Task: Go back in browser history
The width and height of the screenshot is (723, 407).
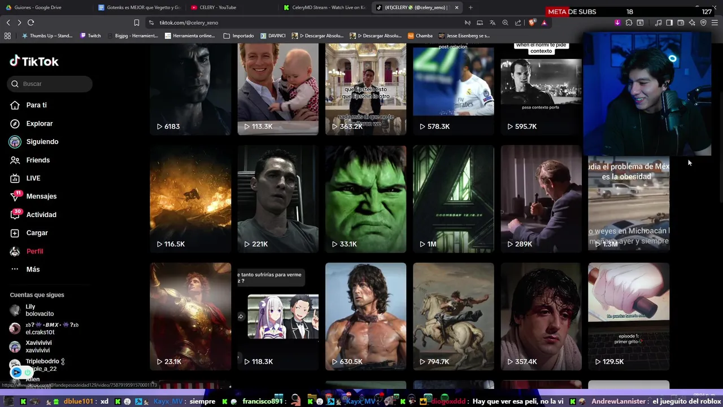Action: click(8, 23)
